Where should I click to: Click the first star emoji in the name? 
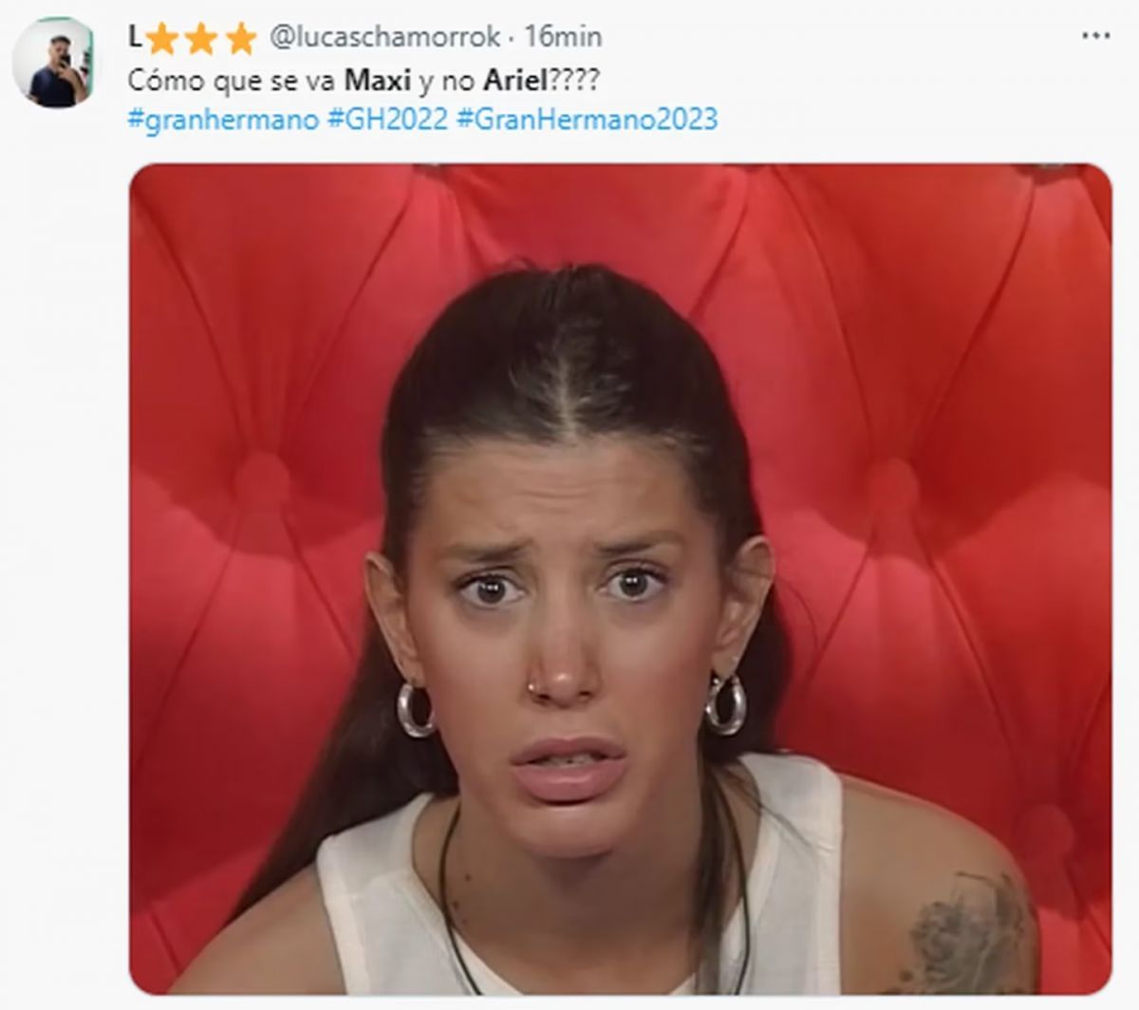pyautogui.click(x=162, y=38)
